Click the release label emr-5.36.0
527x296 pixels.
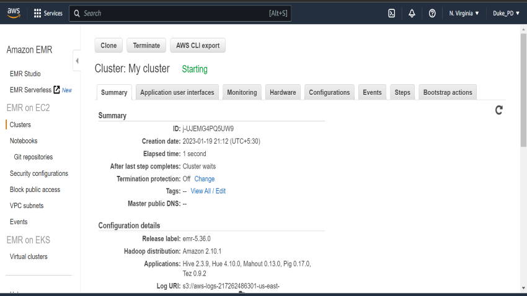(197, 238)
